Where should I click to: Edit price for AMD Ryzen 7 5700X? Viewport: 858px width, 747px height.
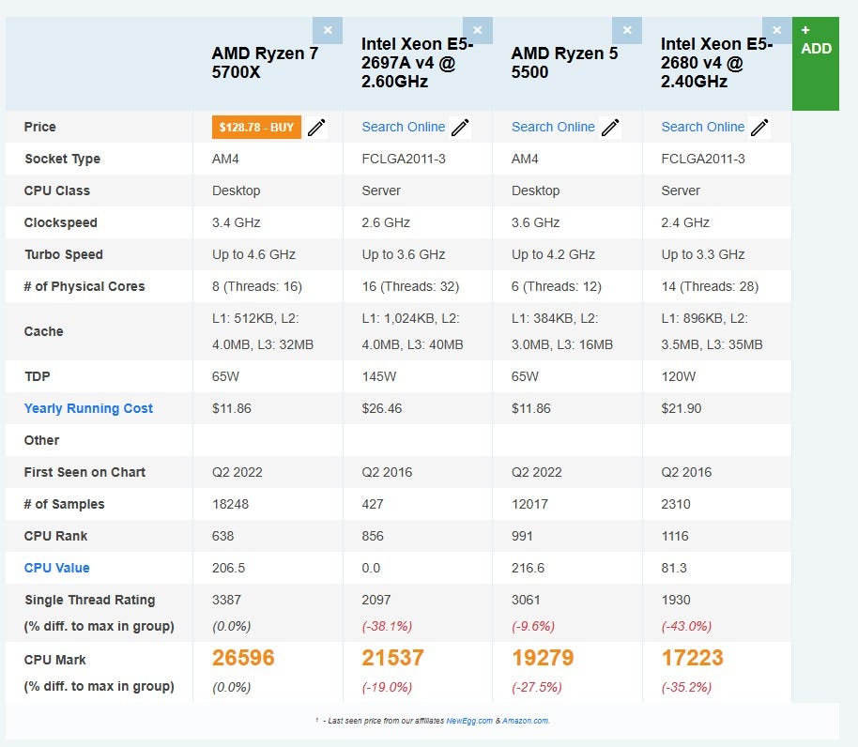point(317,128)
